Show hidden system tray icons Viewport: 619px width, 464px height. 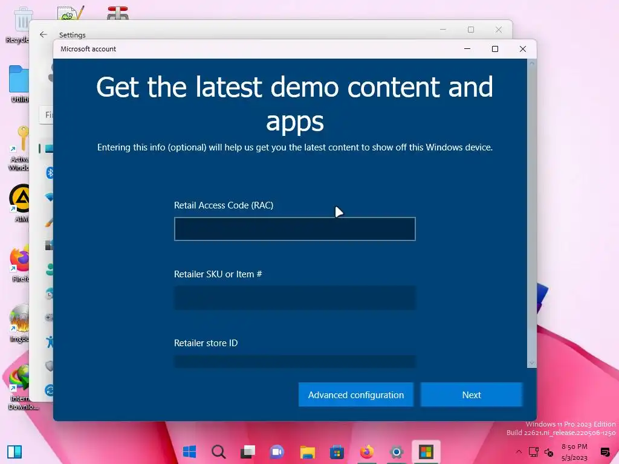coord(519,452)
